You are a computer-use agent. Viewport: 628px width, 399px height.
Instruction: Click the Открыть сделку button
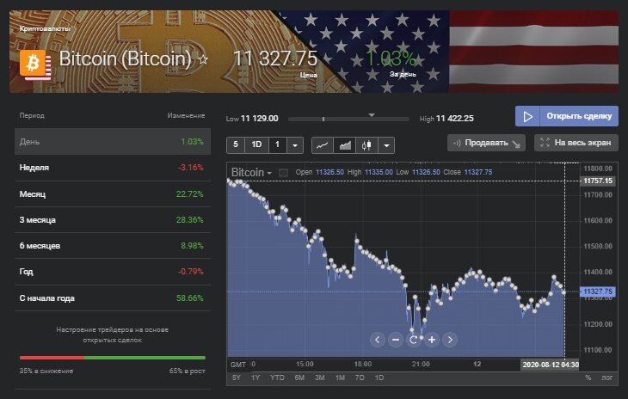pos(567,116)
